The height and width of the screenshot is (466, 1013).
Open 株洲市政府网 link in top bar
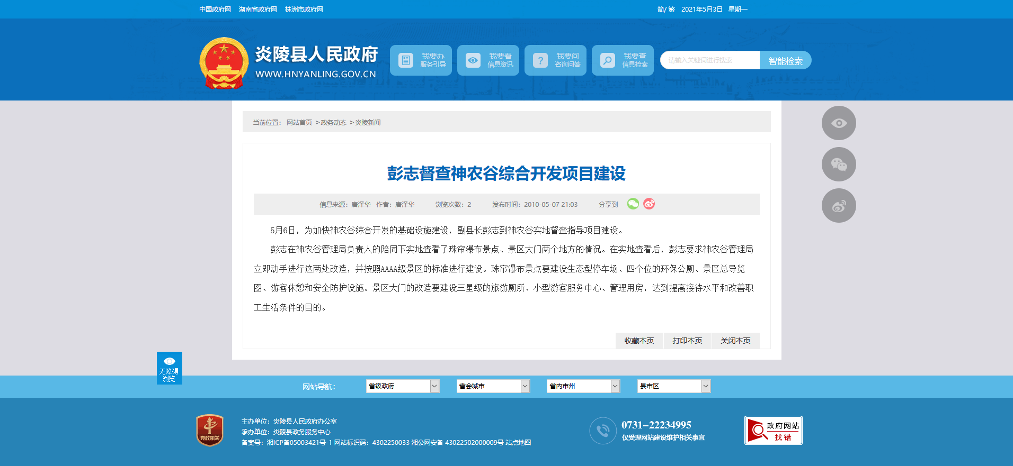pos(304,10)
